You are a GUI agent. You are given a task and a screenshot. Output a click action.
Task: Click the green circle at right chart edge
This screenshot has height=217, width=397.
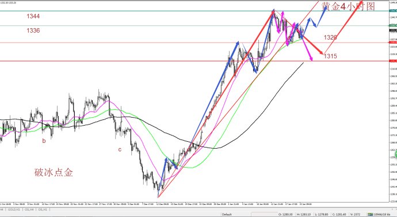coord(396,154)
